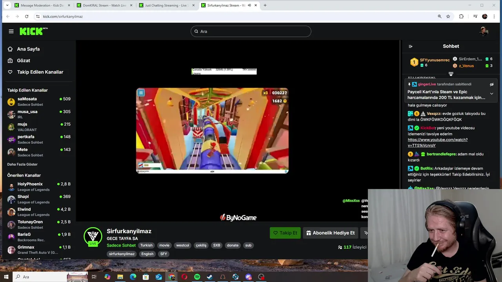Open a new browser tab

pyautogui.click(x=265, y=5)
